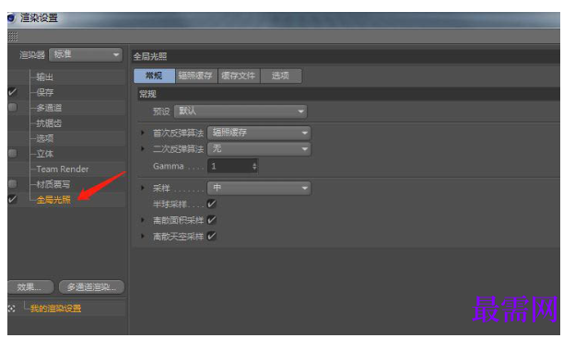Select 立体 in the settings list
The image size is (575, 338).
[45, 154]
